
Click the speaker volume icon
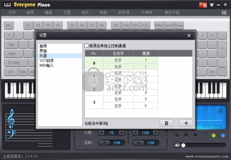tap(177, 145)
